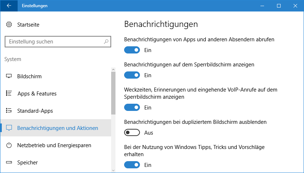Toggle VoIP-Anrufe lock screen setting off
304x173 pixels.
point(132,108)
